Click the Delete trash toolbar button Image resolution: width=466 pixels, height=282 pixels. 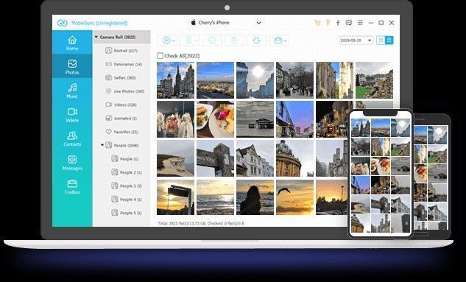(x=234, y=40)
